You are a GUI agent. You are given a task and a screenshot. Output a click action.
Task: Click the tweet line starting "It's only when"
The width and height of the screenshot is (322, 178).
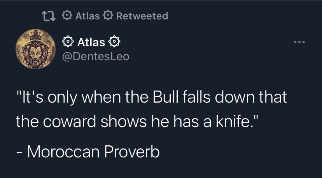click(151, 97)
